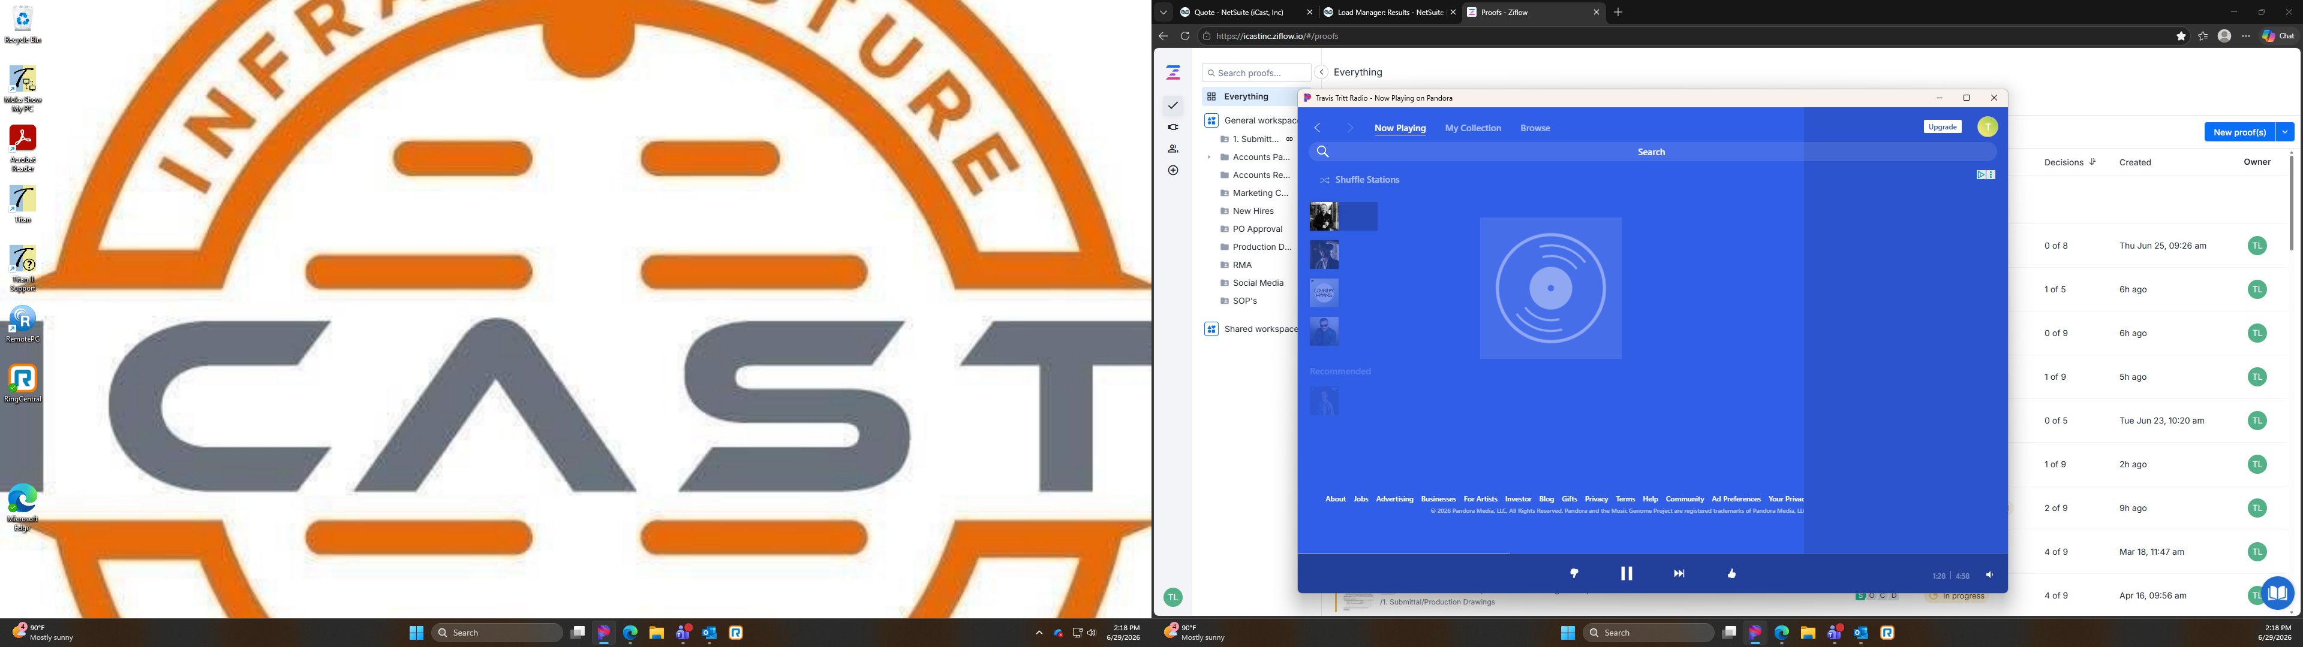Click Shuffle Stations in Pandora

(1359, 180)
